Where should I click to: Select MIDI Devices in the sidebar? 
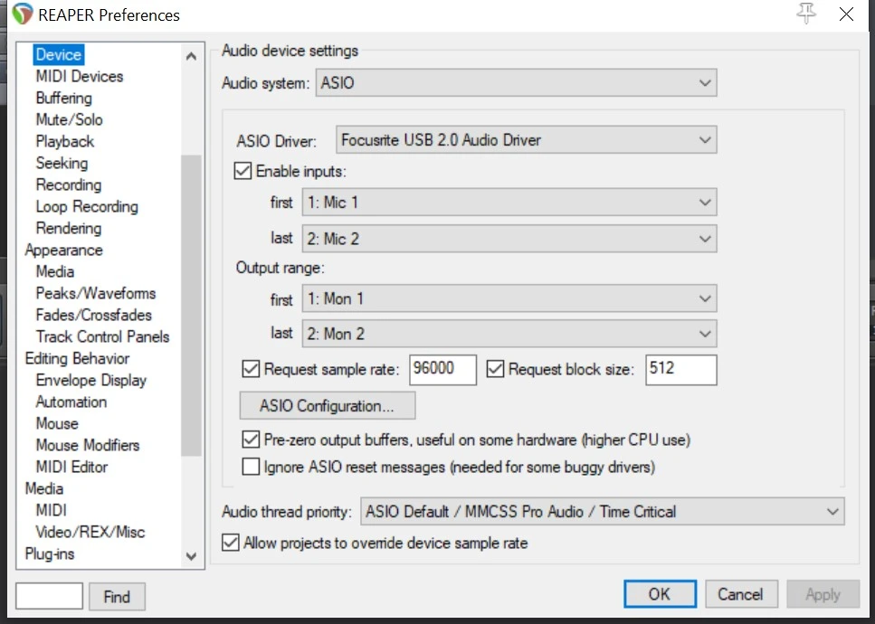point(80,77)
